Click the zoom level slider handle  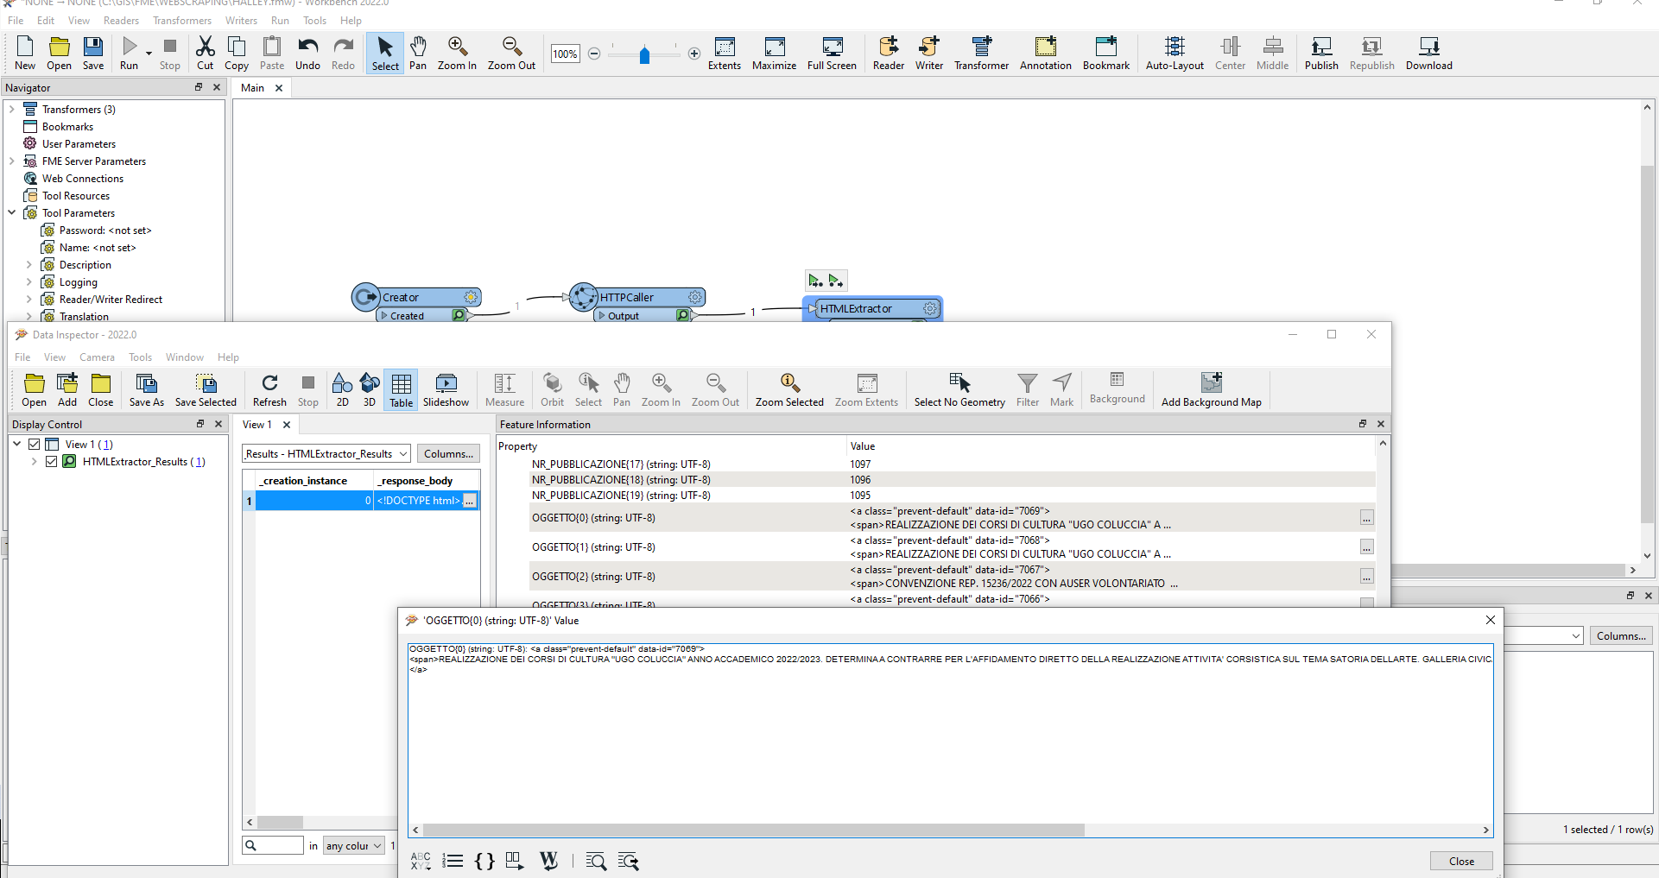click(644, 54)
